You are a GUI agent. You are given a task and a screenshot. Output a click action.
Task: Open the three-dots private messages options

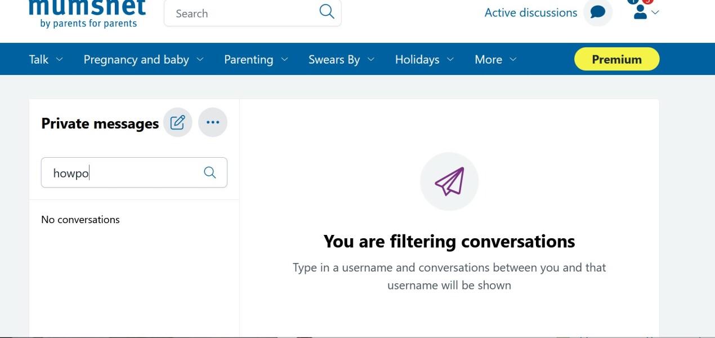point(213,122)
